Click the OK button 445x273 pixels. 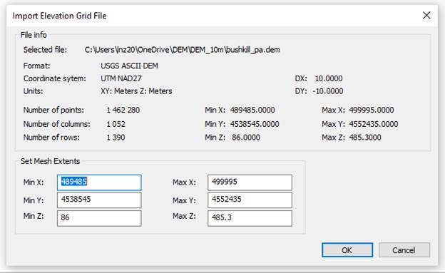pyautogui.click(x=347, y=250)
